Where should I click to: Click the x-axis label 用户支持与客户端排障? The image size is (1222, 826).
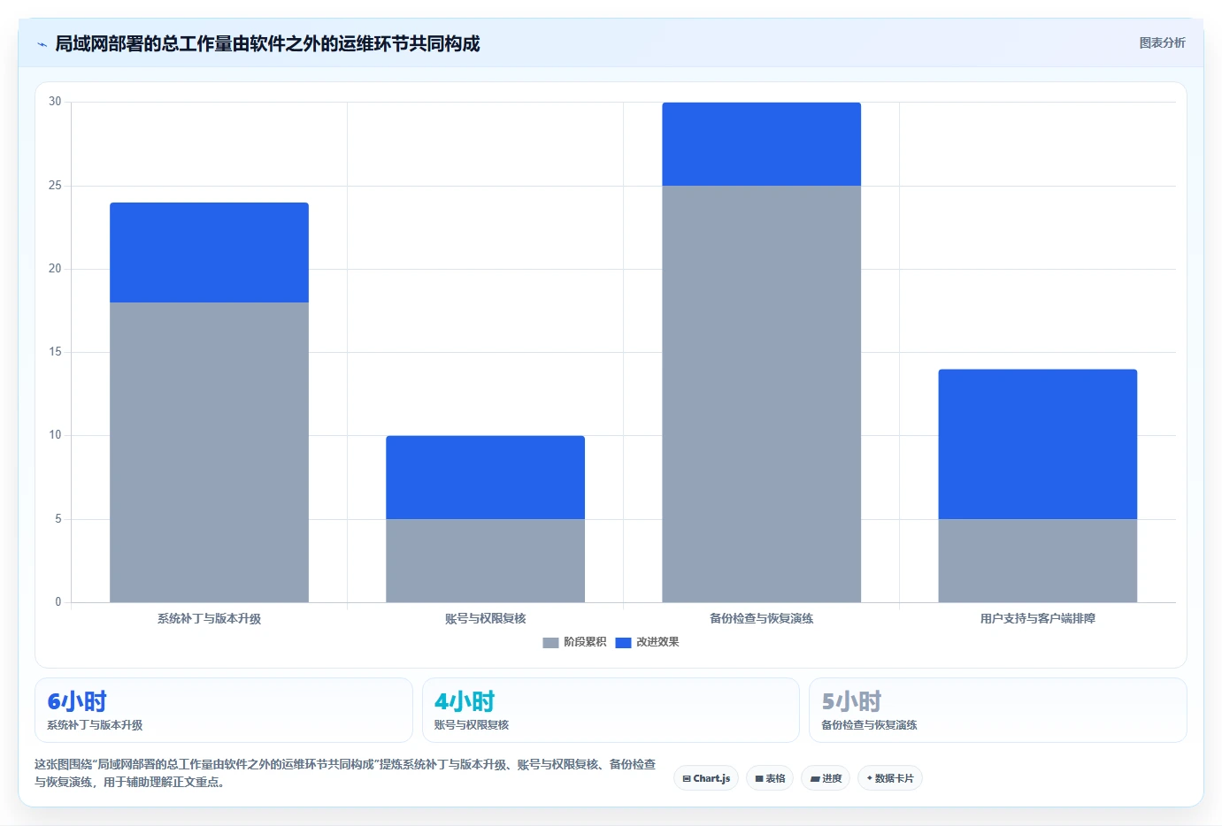click(1037, 619)
